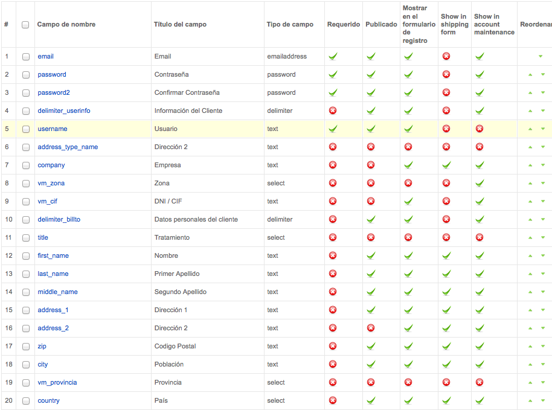Move address_1 row down using arrow

(543, 310)
